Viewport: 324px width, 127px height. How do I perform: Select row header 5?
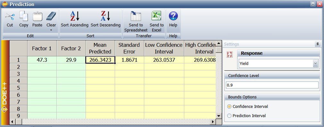[x=18, y=88]
